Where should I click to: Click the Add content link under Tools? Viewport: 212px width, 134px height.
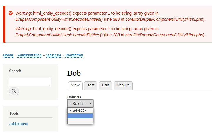coord(18,124)
